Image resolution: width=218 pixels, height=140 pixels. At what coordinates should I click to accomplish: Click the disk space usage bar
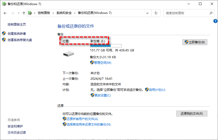coord(106,46)
